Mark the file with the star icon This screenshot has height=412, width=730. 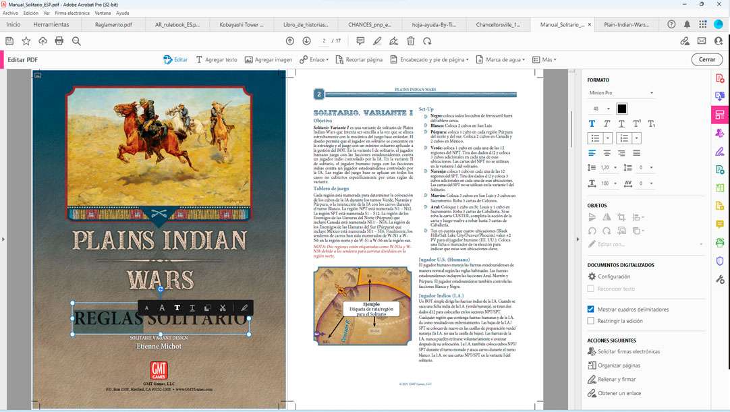click(x=26, y=41)
